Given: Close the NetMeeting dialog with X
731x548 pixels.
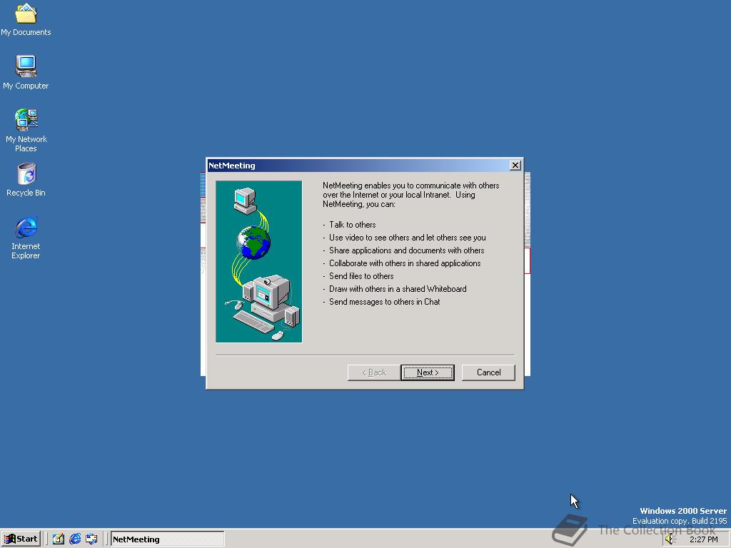Looking at the screenshot, I should tap(515, 166).
